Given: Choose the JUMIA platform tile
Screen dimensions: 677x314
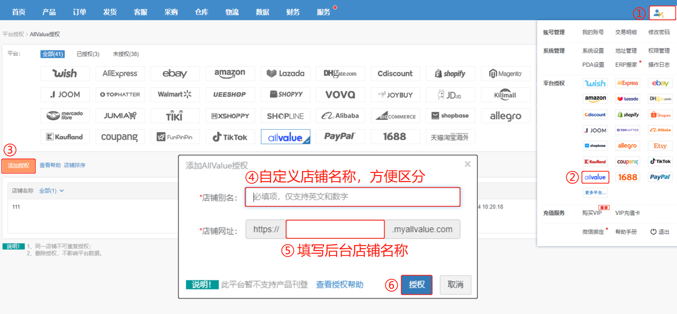Looking at the screenshot, I should (x=120, y=116).
